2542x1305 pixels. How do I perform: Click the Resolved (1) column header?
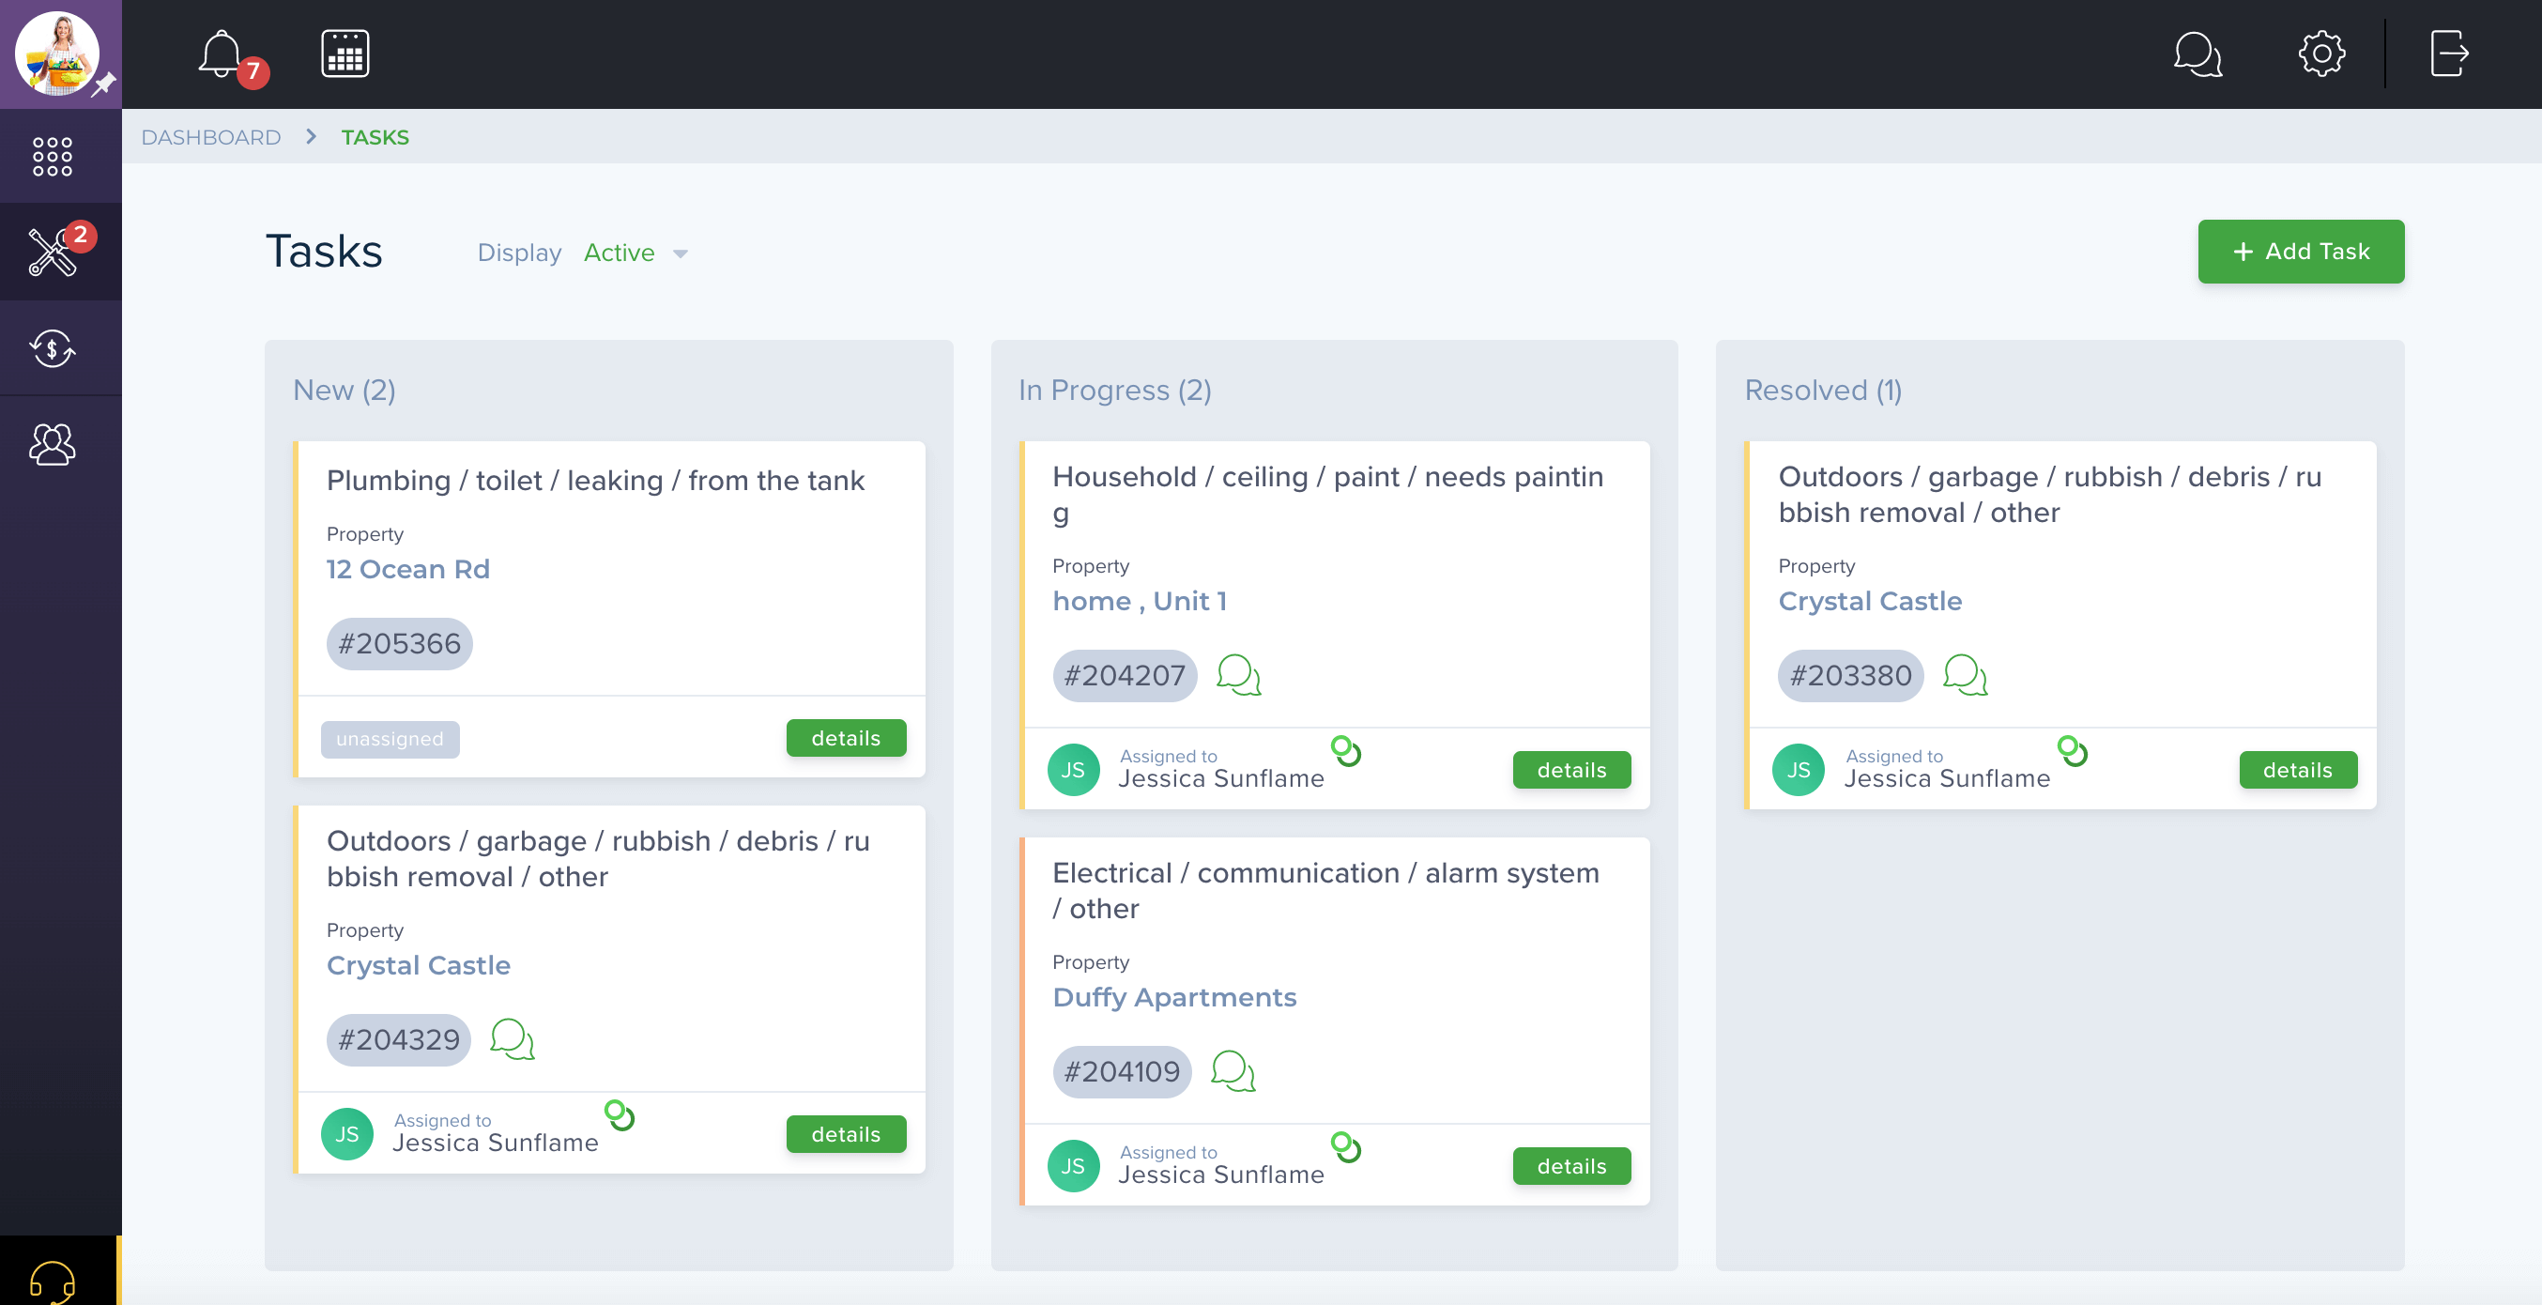(1823, 390)
